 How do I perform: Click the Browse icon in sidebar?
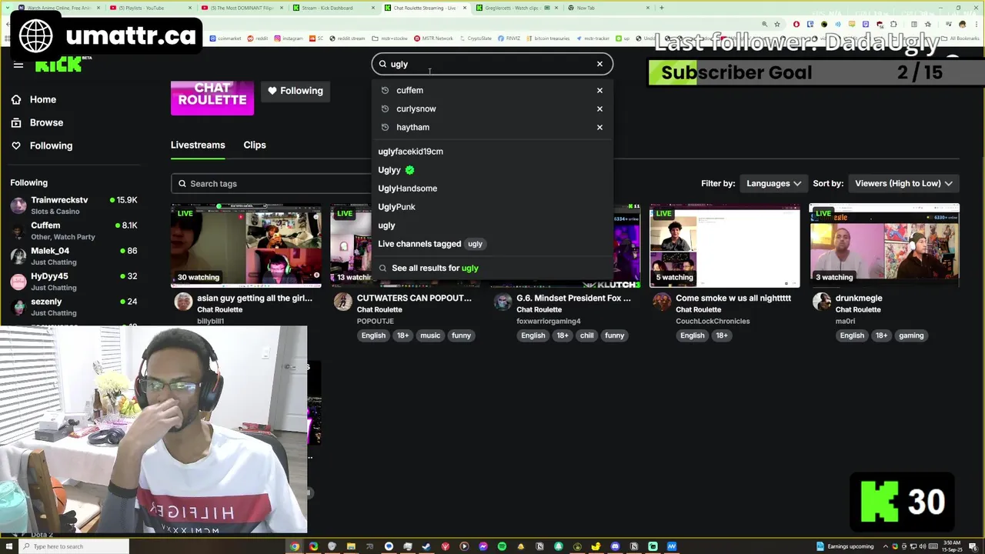(16, 122)
